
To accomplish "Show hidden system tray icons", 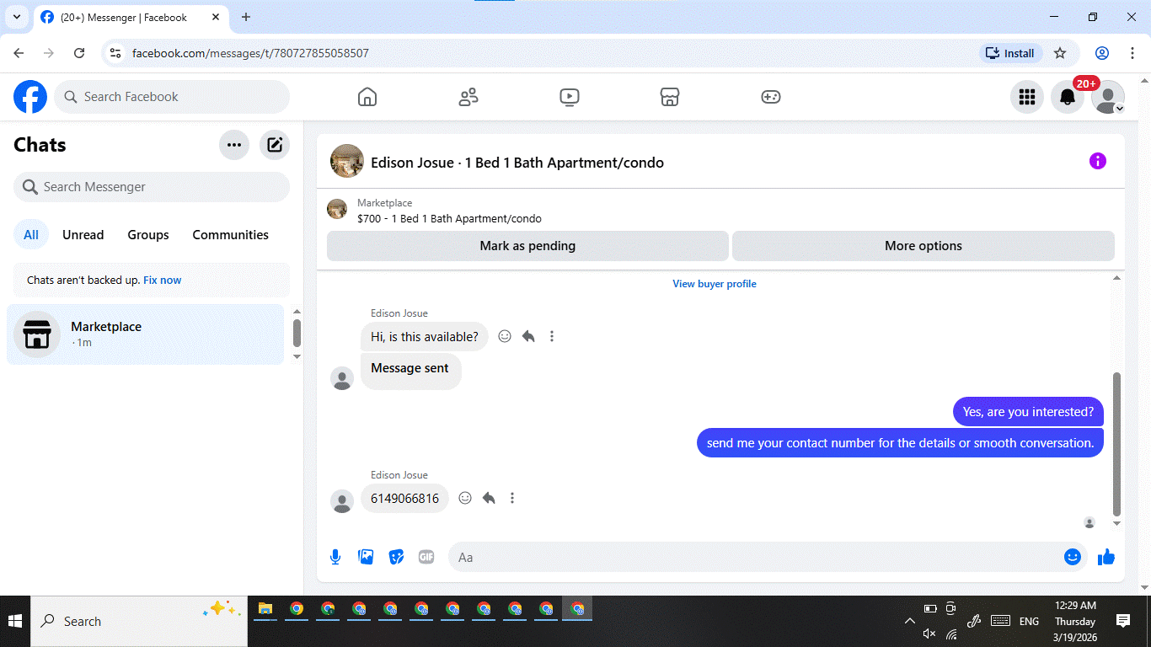I will (909, 621).
